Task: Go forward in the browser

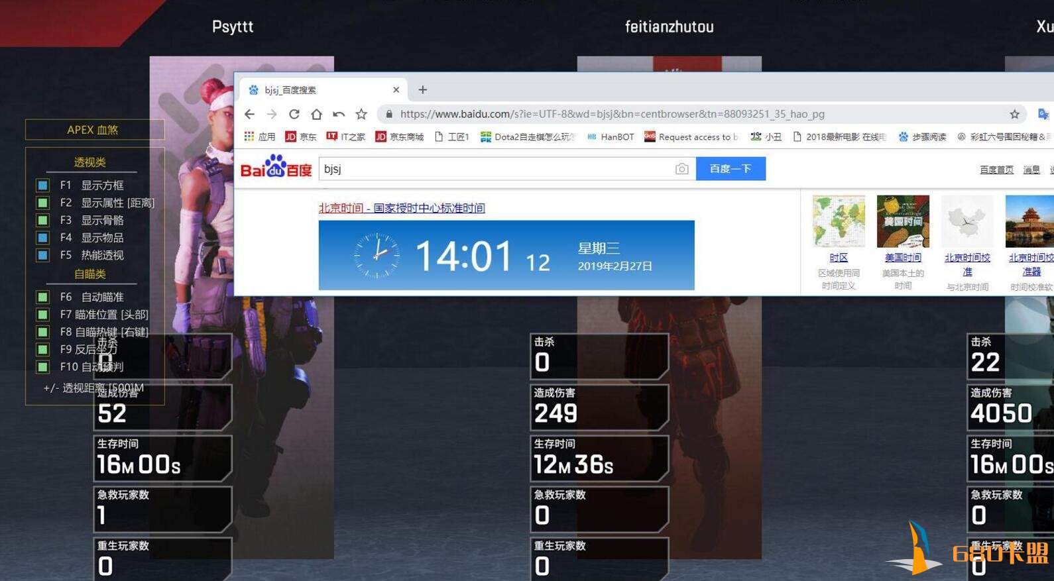Action: coord(272,114)
